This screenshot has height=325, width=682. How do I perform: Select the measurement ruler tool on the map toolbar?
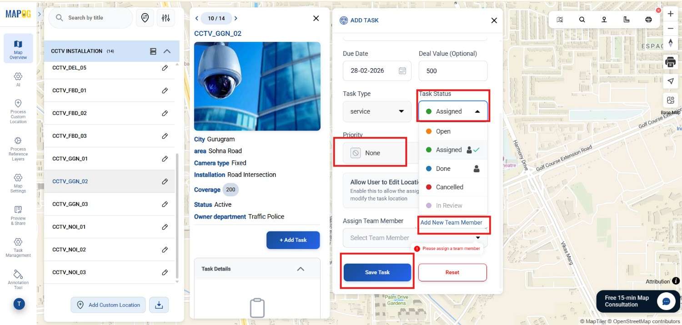click(x=626, y=19)
